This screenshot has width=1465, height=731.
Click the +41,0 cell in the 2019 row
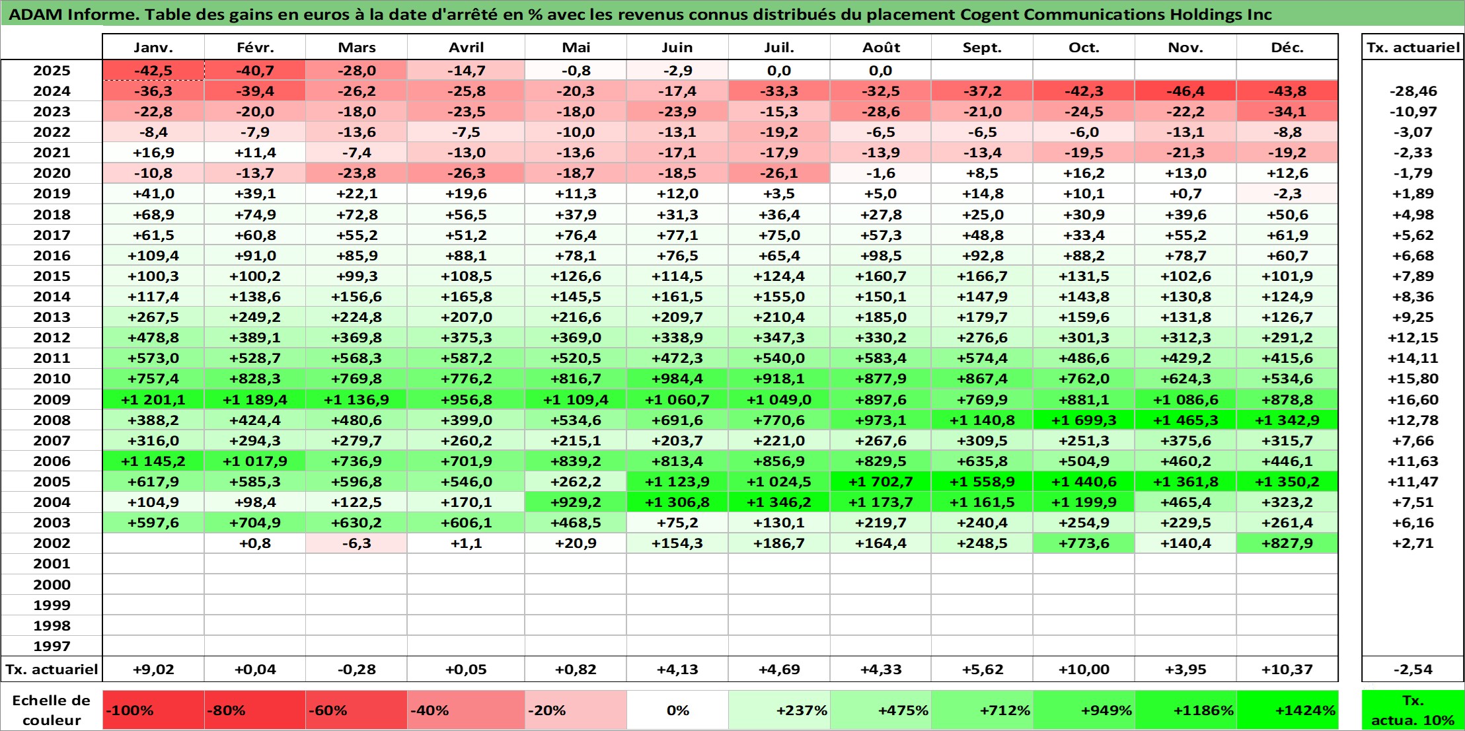click(x=153, y=194)
